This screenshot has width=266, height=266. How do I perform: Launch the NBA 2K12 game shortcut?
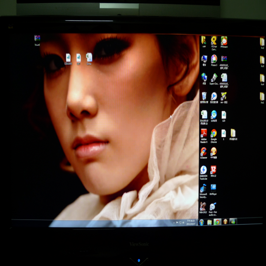[203, 208]
